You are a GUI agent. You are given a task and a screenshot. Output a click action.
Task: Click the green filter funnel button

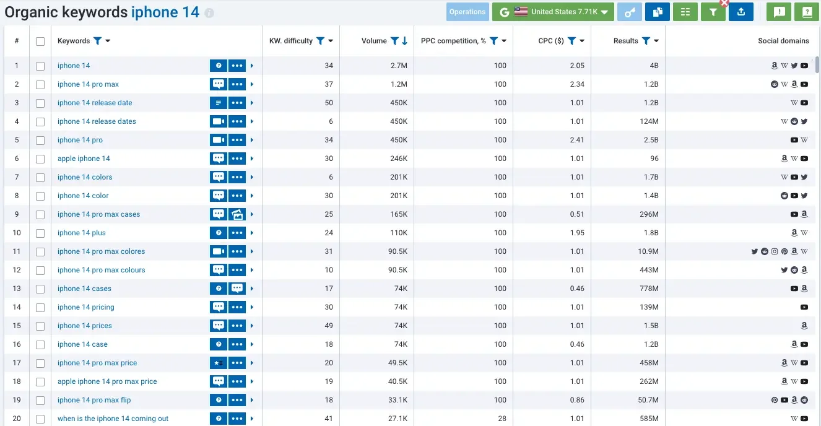pos(713,12)
